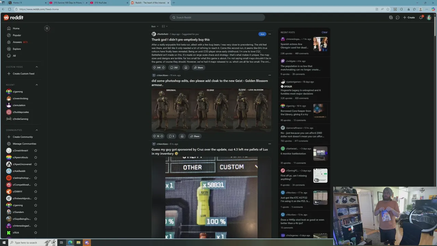Clear the Recent Posts list
The image size is (437, 246).
click(x=324, y=32)
